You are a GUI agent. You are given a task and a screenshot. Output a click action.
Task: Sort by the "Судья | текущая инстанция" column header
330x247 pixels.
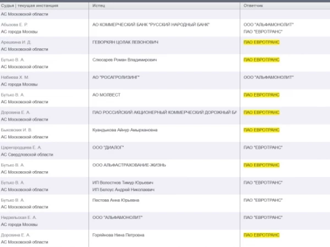point(30,5)
